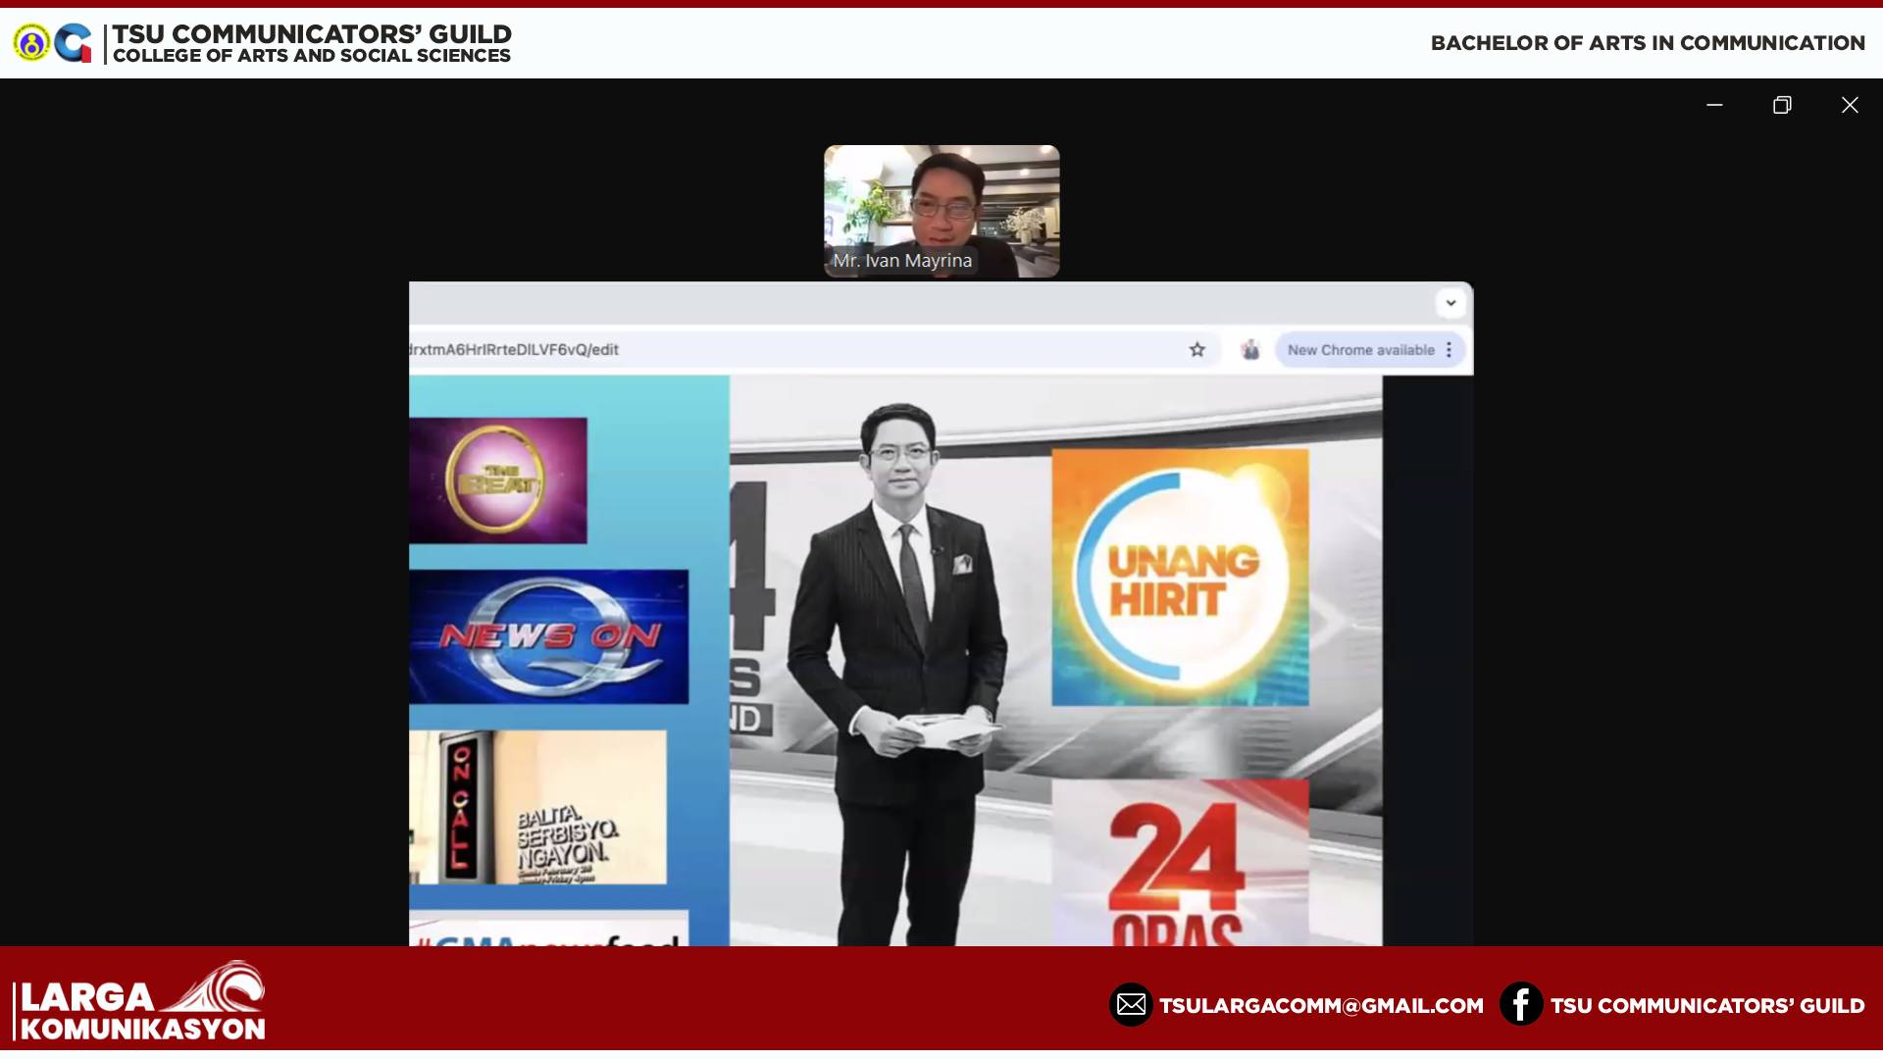
Task: Click the Unang Hirit logo image
Action: point(1180,578)
